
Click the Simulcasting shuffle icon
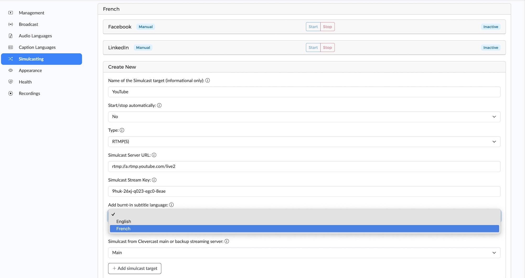10,59
